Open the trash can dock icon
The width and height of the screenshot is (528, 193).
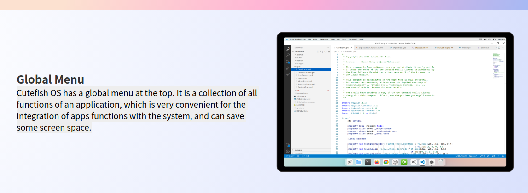pos(441,162)
